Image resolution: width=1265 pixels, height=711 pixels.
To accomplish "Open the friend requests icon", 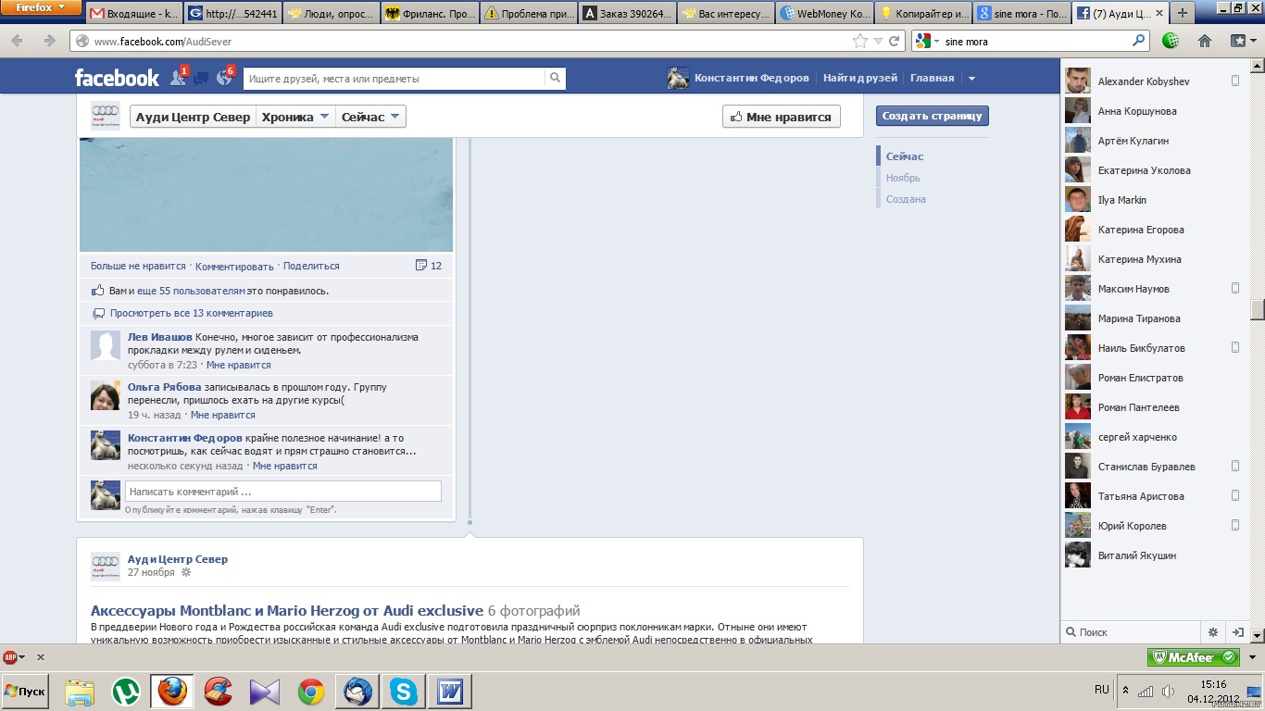I will click(x=178, y=79).
